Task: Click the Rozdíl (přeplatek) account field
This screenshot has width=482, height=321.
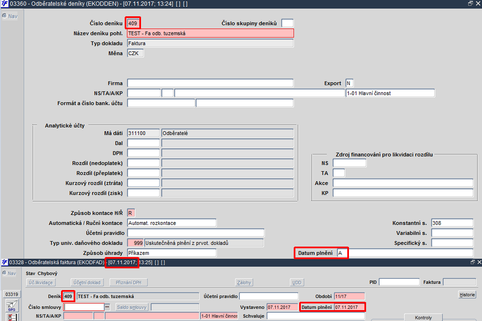Action: tap(143, 173)
